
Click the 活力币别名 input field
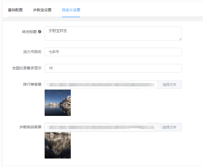pyautogui.click(x=113, y=52)
